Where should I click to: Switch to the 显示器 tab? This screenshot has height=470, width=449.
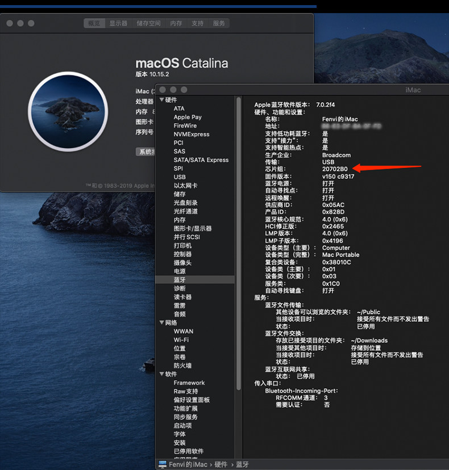(x=118, y=23)
